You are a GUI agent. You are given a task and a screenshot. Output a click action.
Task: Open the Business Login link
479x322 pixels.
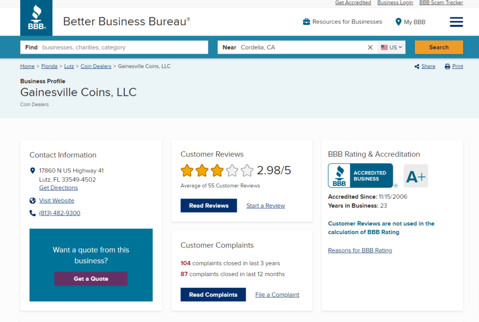tap(395, 3)
